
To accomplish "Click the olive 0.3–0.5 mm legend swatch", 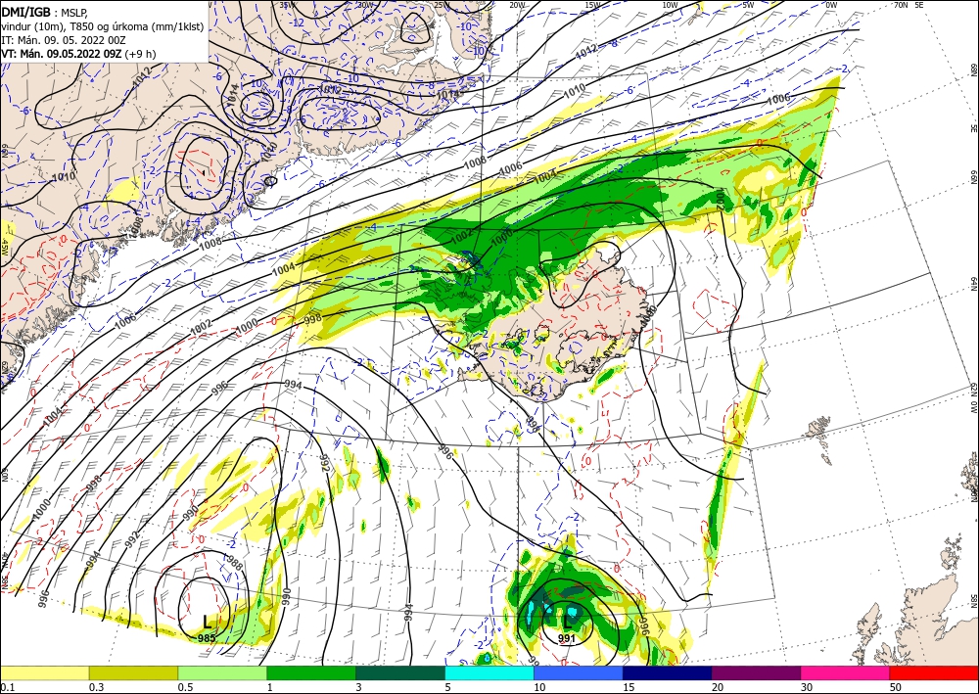I will coord(133,673).
